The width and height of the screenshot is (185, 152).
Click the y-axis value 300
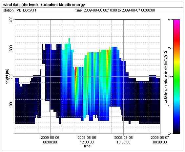[x=10, y=48]
